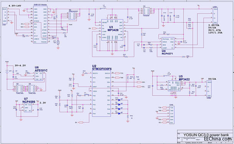The height and width of the screenshot is (144, 234).
Task: Click the U7 NCP4586 regulator symbol
Action: tap(28, 108)
